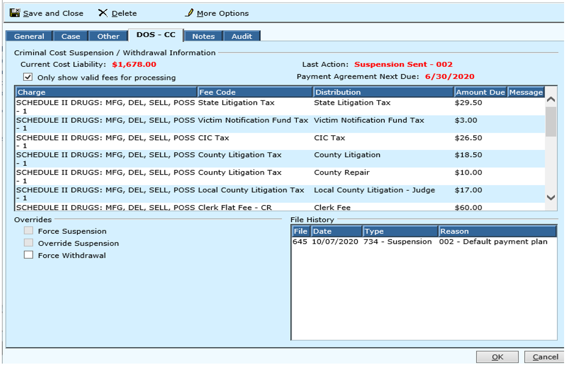Click the $10.00 amount due value
This screenshot has height=366, width=566.
(x=468, y=173)
